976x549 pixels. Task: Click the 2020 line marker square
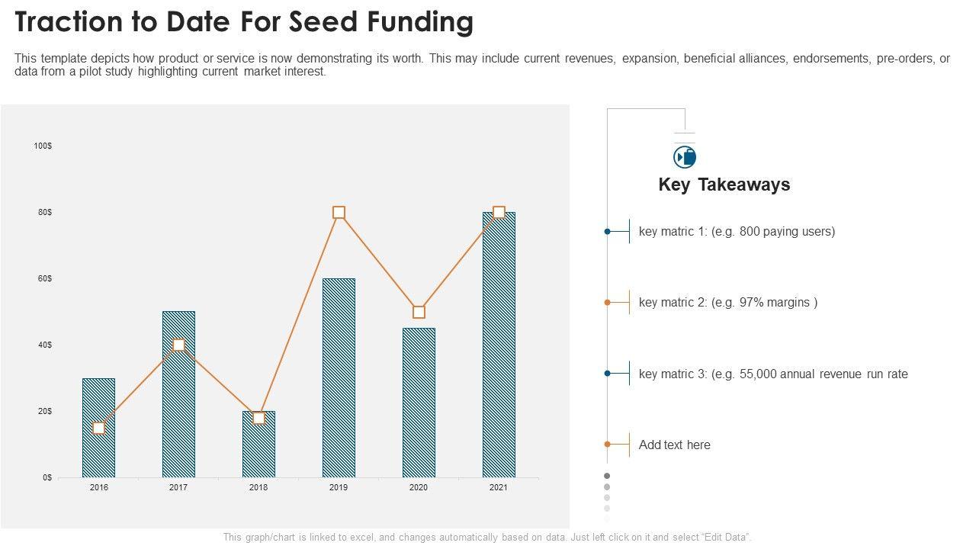pyautogui.click(x=419, y=312)
